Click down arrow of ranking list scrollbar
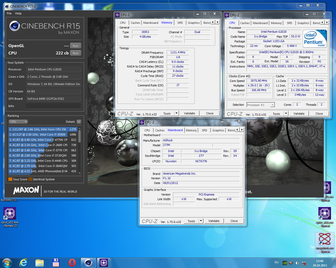This screenshot has height=268, width=336. coord(80,173)
